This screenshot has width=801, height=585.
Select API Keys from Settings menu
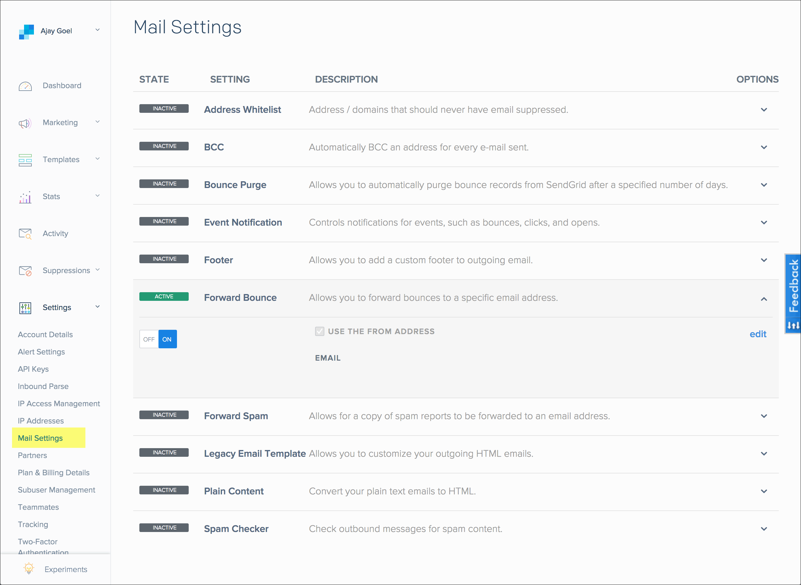[x=33, y=369]
